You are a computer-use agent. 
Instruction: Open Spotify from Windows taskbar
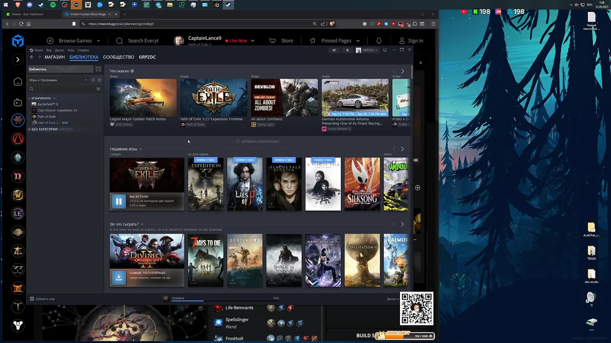(x=53, y=5)
